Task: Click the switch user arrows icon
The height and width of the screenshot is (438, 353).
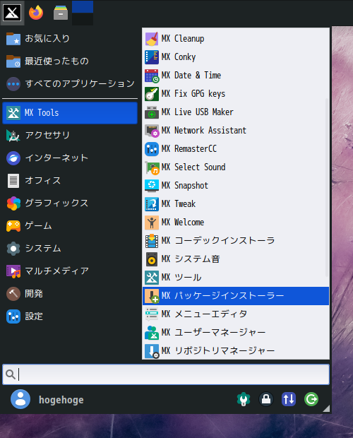Action: pyautogui.click(x=289, y=399)
